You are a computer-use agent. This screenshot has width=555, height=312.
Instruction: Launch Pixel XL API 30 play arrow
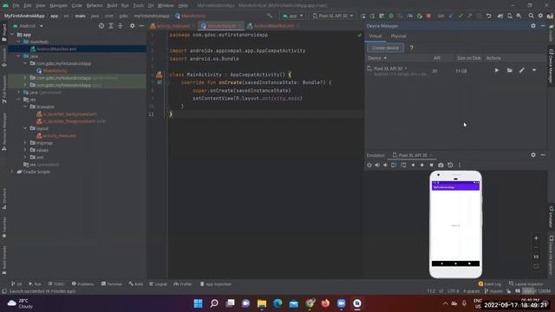[497, 70]
